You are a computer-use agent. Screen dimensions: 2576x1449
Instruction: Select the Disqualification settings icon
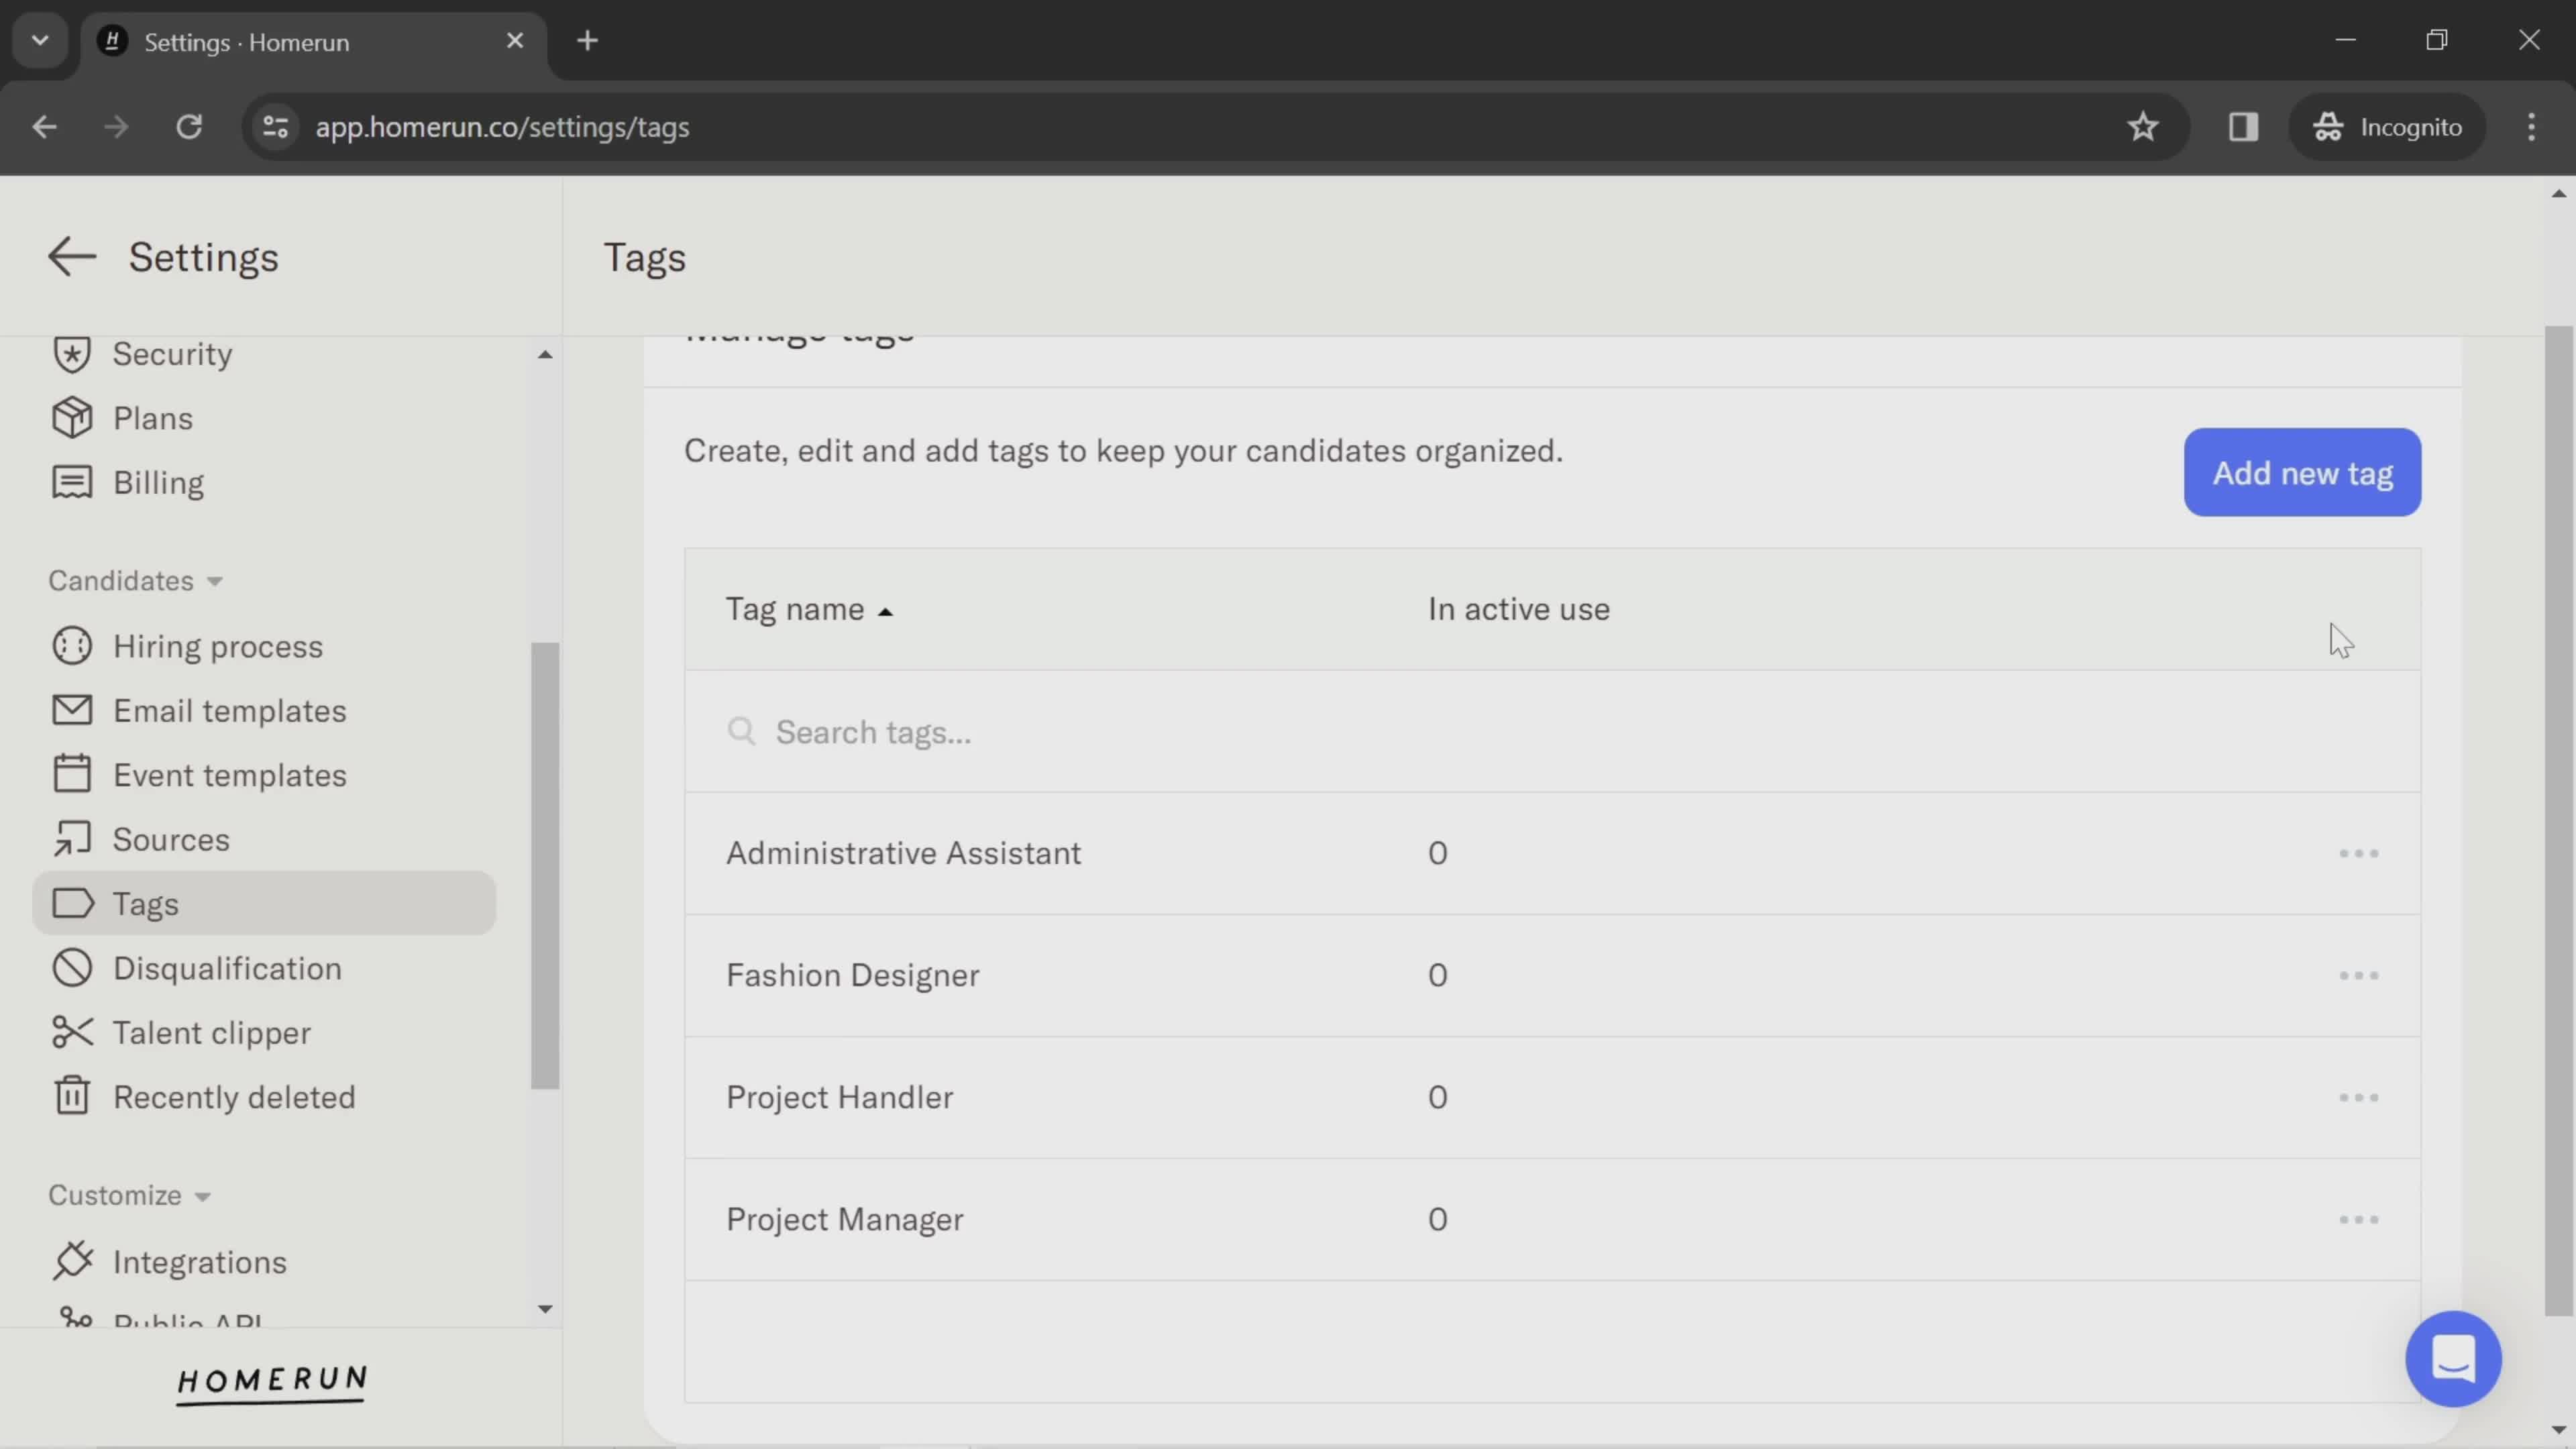tap(70, 968)
